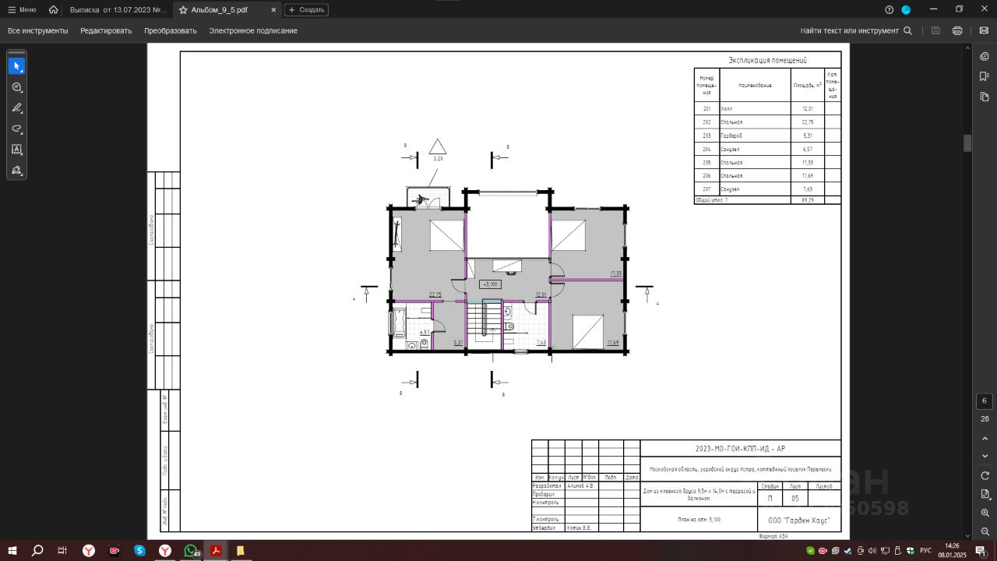The width and height of the screenshot is (997, 561).
Task: Open the sign with pen tool
Action: (x=16, y=170)
